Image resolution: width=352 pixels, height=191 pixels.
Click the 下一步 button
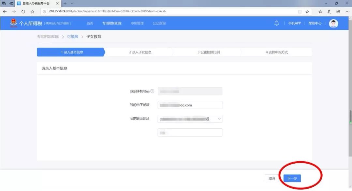292,178
